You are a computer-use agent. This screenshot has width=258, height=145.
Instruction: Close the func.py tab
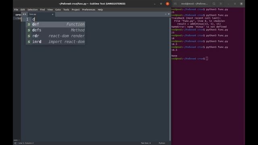52,14
